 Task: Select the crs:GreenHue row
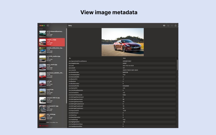pyautogui.click(x=122, y=115)
